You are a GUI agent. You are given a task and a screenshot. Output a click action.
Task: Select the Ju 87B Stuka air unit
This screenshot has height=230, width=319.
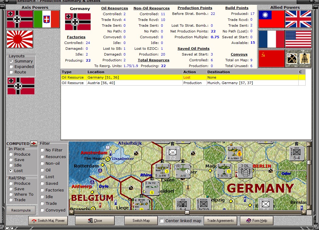162,171
